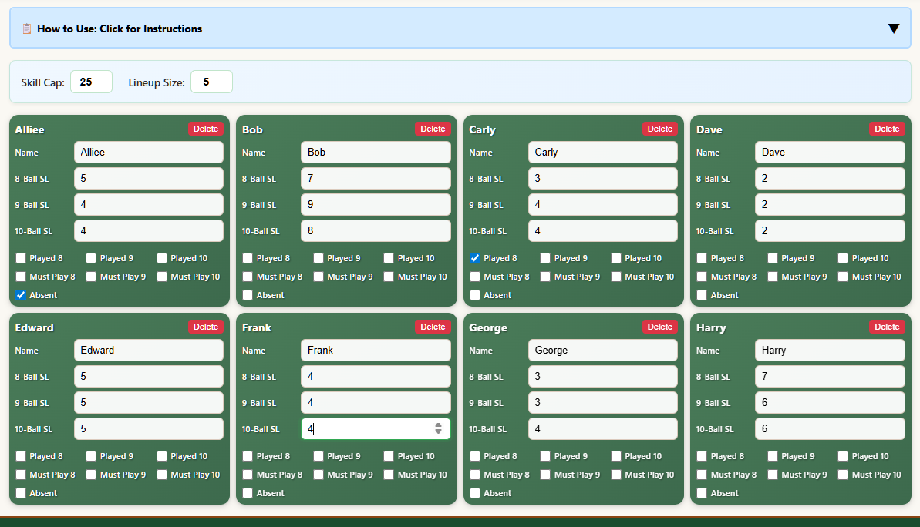This screenshot has height=527, width=920.
Task: Delete player Edward
Action: tap(205, 326)
